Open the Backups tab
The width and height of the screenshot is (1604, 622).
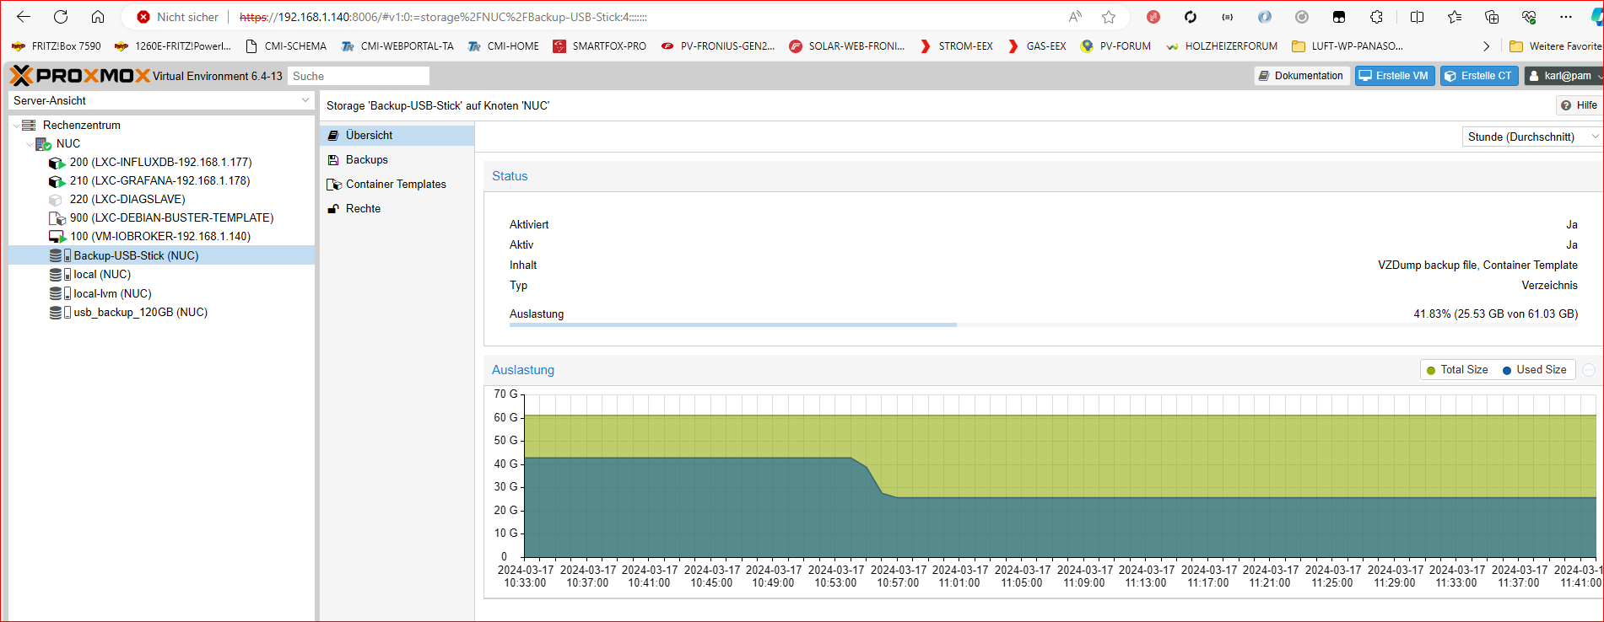pyautogui.click(x=397, y=159)
